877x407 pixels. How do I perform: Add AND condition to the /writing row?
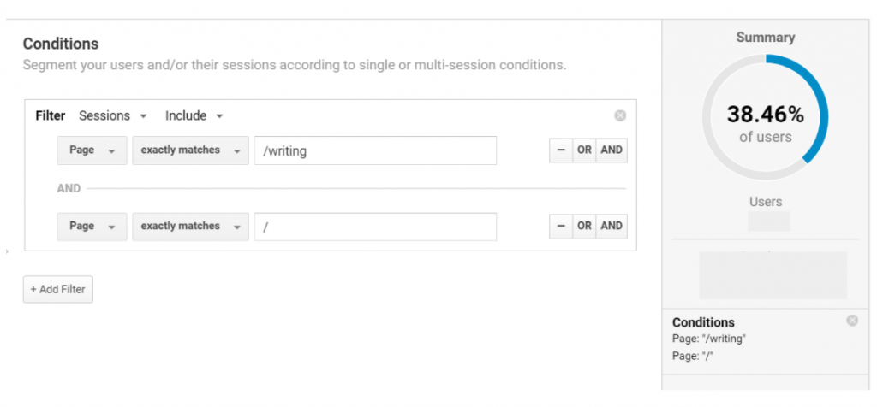(612, 150)
